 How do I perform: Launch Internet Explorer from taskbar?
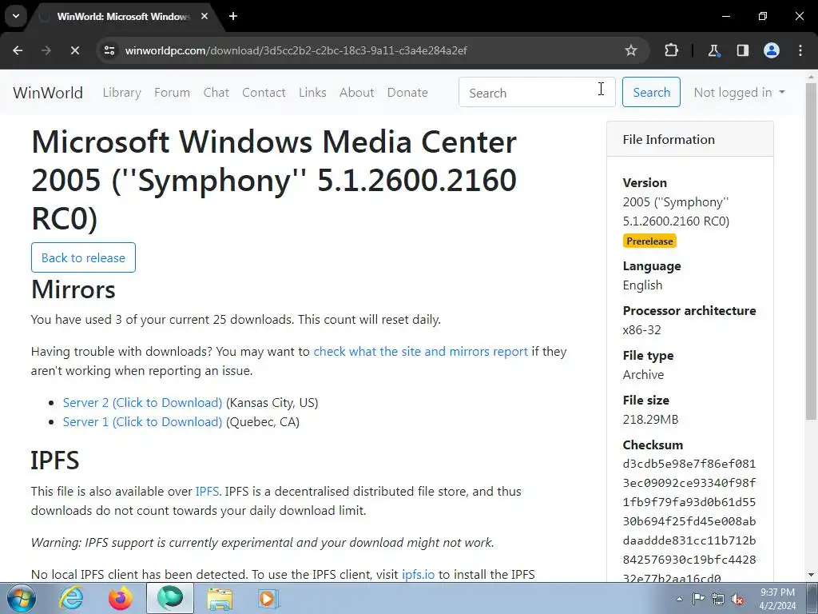71,599
